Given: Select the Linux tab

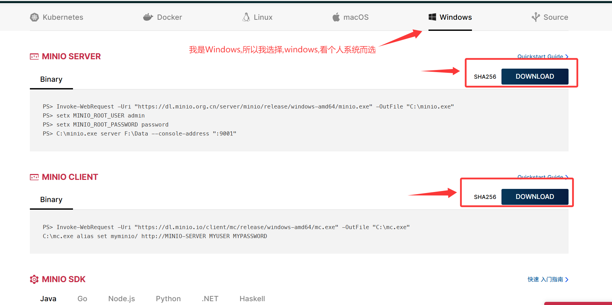Looking at the screenshot, I should pyautogui.click(x=257, y=17).
